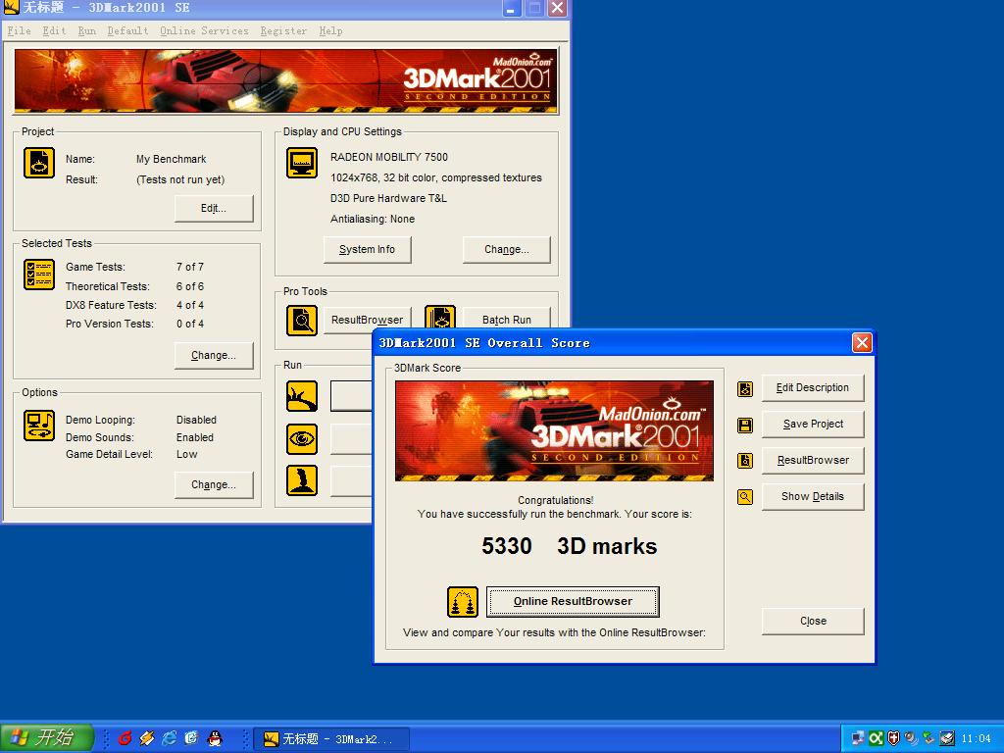
Task: Click the "5330" score value
Action: (x=507, y=546)
